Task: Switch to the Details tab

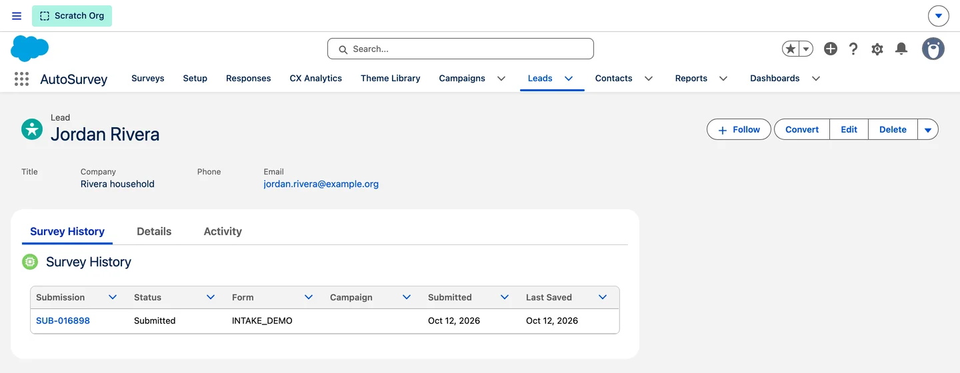Action: tap(154, 231)
